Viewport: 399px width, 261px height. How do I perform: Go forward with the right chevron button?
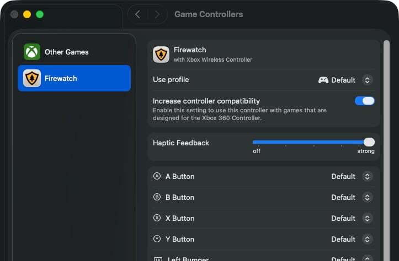tap(157, 14)
